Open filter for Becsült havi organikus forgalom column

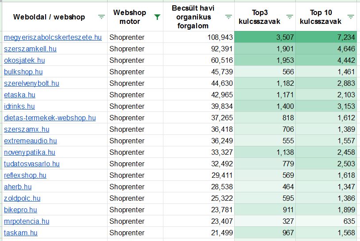228,17
